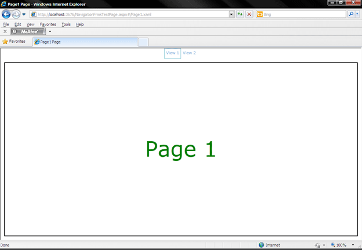Image resolution: width=362 pixels, height=250 pixels.
Task: Open the security status dropdown arrow
Action: pos(324,245)
